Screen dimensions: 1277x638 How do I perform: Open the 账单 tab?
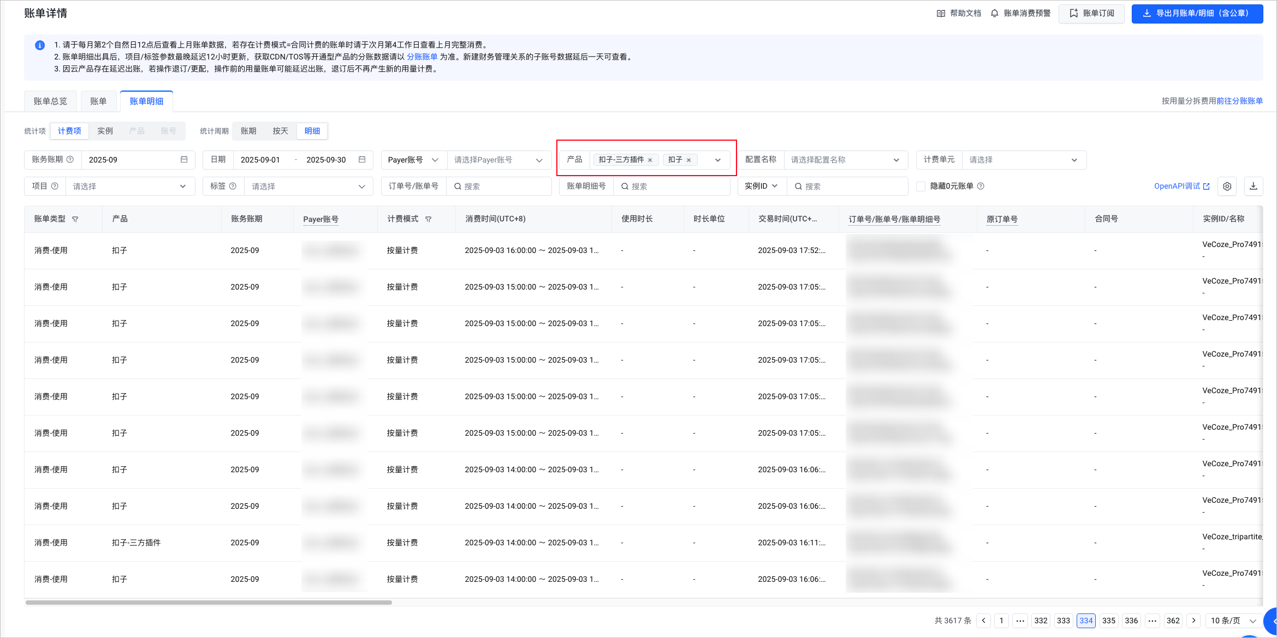98,101
